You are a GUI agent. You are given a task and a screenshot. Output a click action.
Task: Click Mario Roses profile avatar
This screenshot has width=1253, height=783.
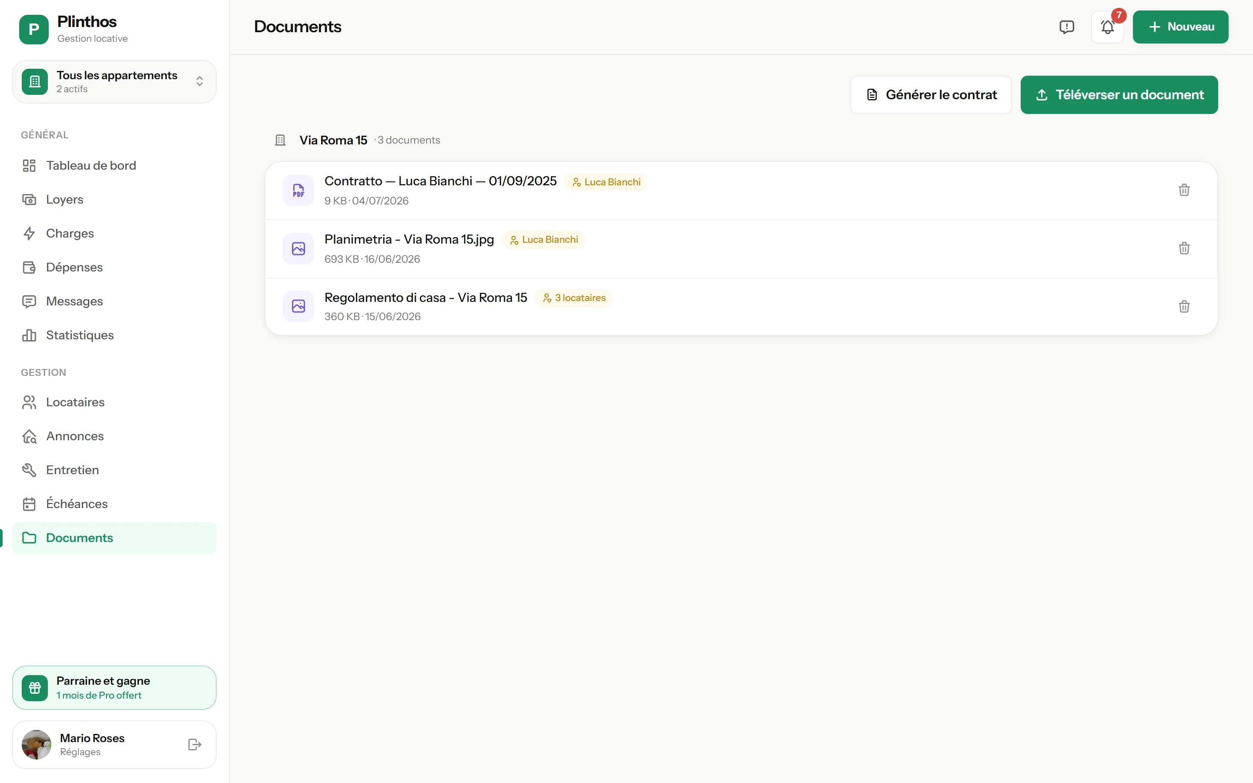[36, 745]
